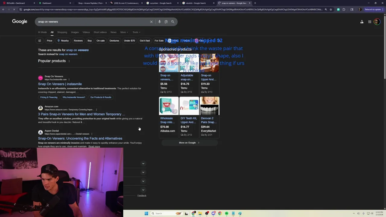Expand the last collapsed question row

(x=143, y=190)
